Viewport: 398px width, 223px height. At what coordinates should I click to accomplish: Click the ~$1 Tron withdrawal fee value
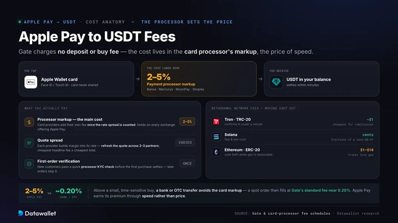(370, 119)
